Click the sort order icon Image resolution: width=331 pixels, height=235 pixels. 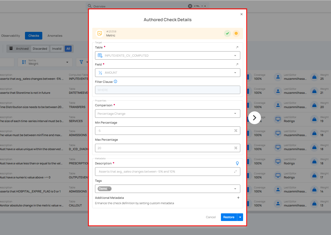[x=24, y=62]
